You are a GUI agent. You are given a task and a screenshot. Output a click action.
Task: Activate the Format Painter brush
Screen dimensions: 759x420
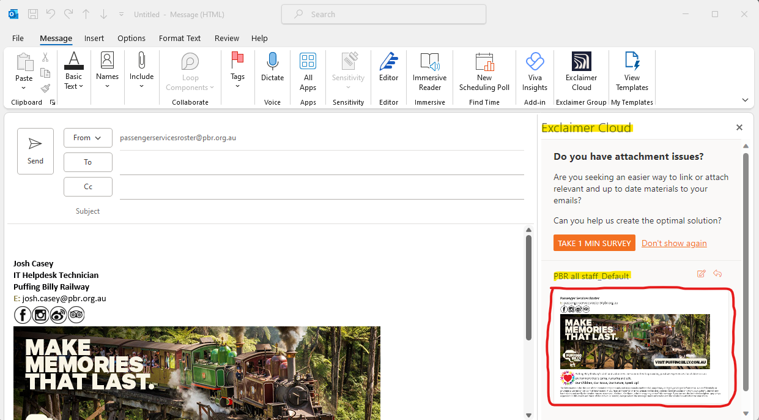45,88
